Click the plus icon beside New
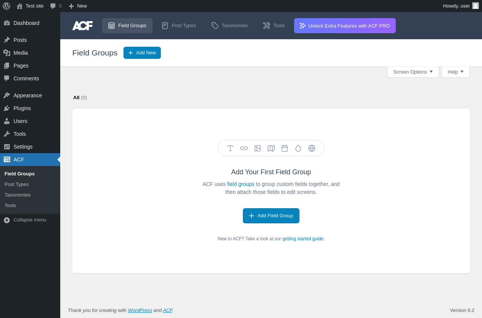This screenshot has height=318, width=482. click(71, 6)
